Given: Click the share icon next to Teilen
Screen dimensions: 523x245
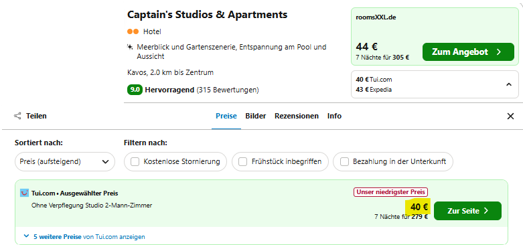Looking at the screenshot, I should pyautogui.click(x=17, y=116).
